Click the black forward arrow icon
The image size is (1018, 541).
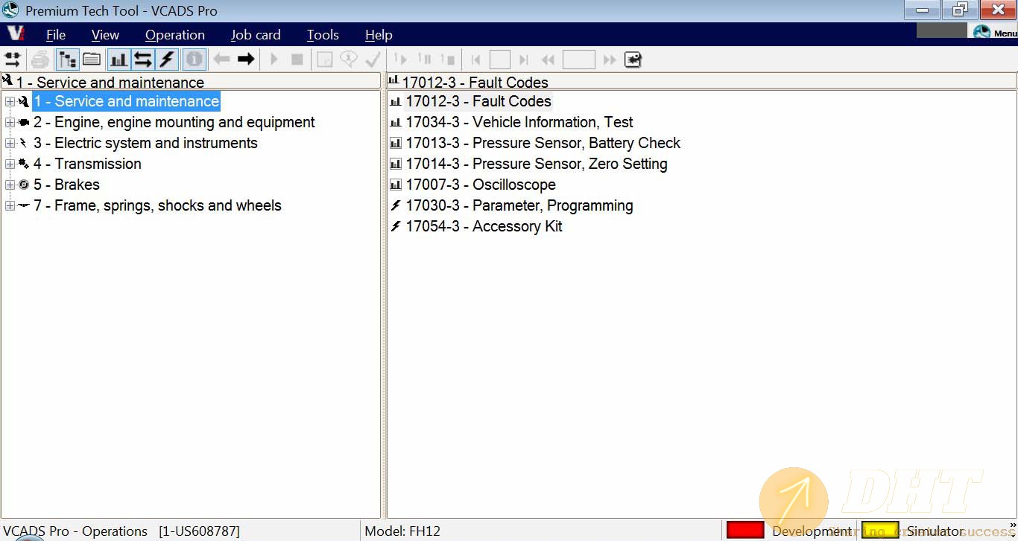point(246,60)
